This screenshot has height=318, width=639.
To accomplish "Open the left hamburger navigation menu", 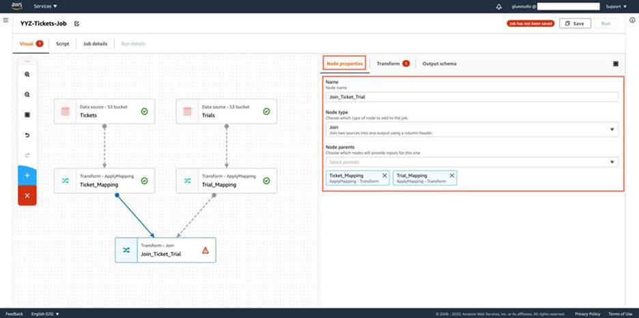I will 5,20.
